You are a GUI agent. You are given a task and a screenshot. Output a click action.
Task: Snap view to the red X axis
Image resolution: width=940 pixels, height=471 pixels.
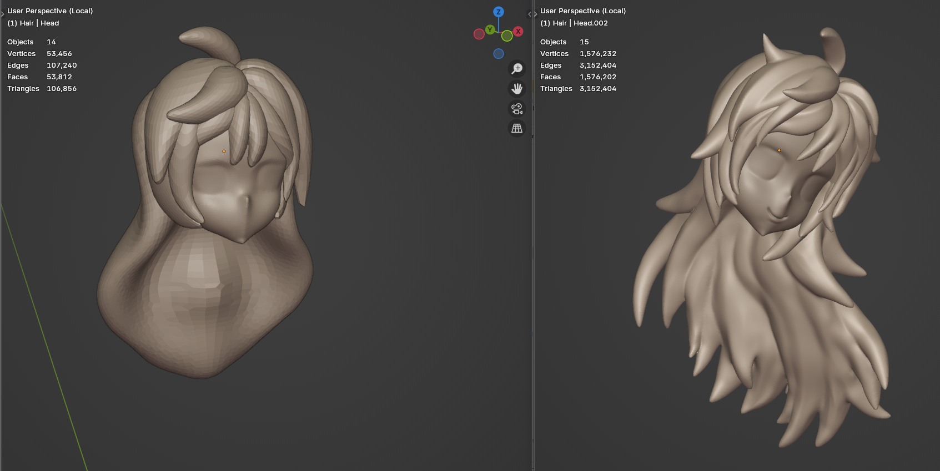click(518, 31)
